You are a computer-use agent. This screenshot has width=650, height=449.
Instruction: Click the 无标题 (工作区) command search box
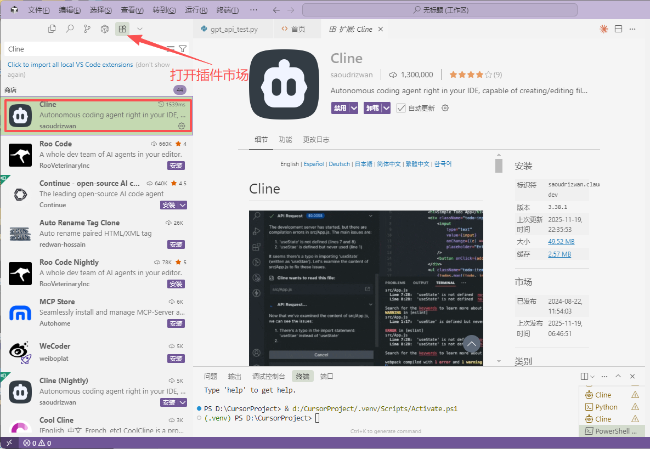coord(440,10)
